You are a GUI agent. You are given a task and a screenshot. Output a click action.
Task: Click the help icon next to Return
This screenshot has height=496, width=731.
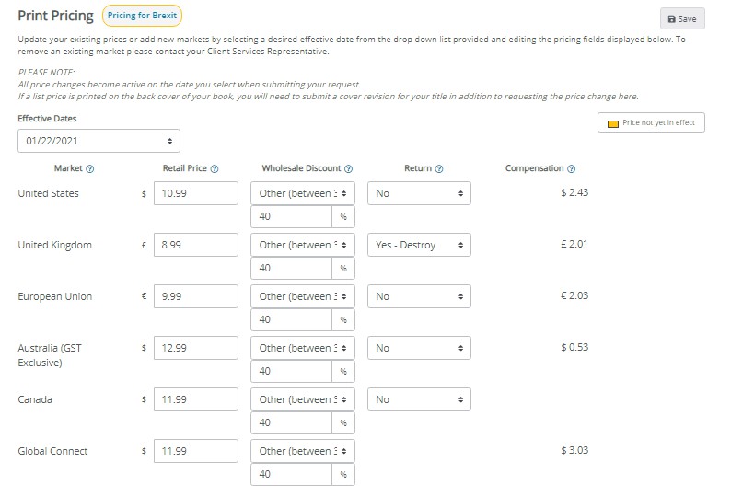tap(439, 169)
